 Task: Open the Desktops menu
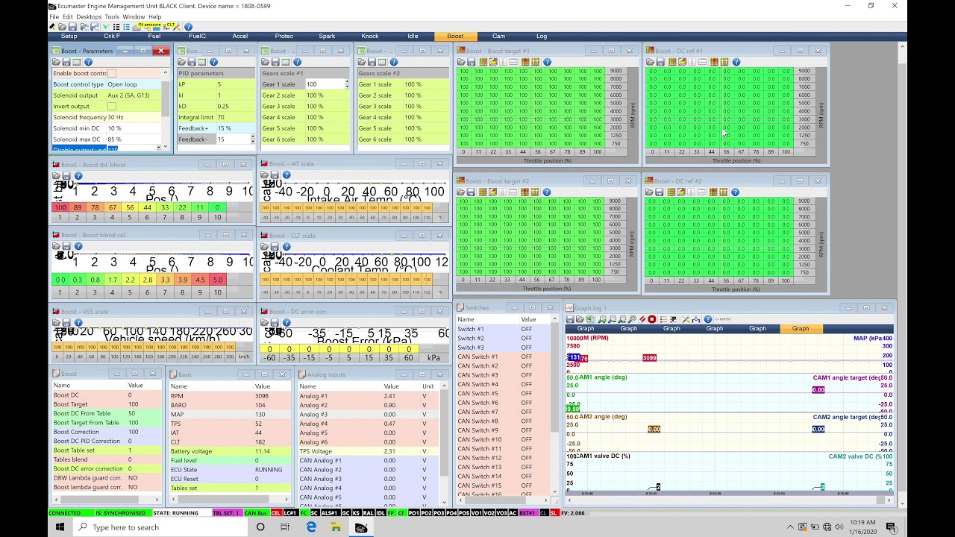(x=89, y=16)
